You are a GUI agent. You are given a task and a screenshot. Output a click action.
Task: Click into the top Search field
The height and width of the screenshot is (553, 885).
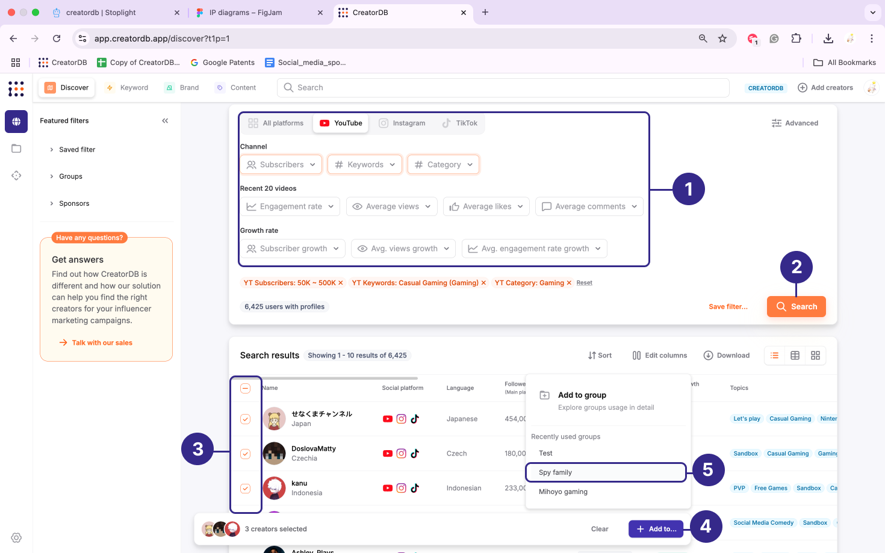click(503, 88)
